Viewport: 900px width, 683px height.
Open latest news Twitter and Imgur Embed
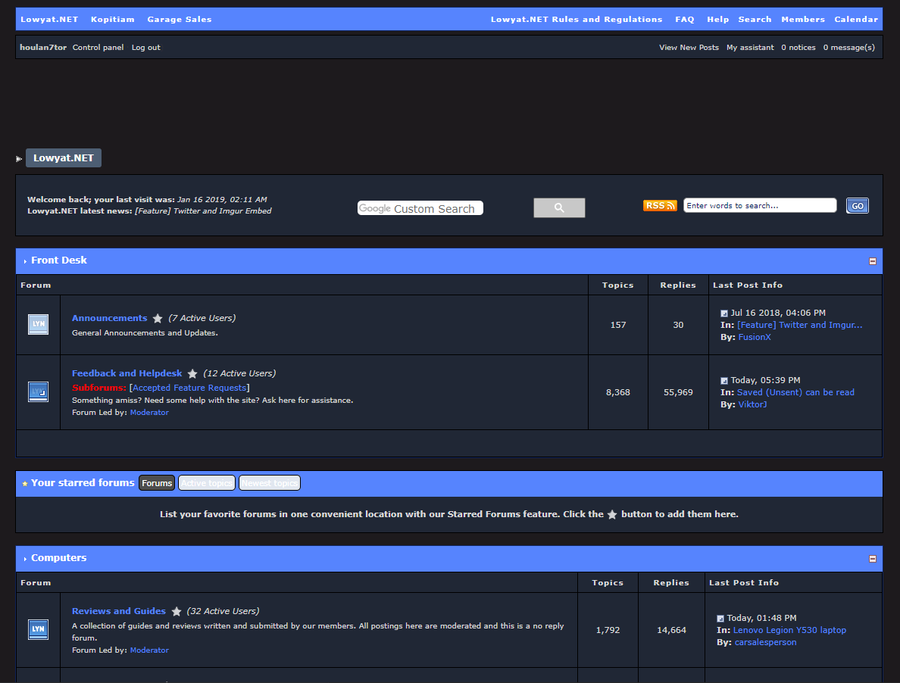click(x=203, y=211)
